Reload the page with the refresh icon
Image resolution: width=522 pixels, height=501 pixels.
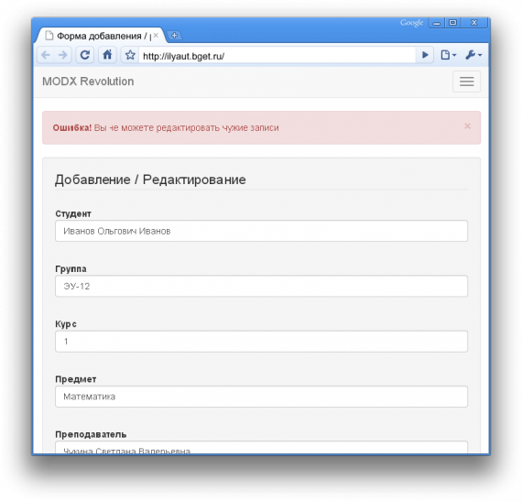[x=85, y=55]
